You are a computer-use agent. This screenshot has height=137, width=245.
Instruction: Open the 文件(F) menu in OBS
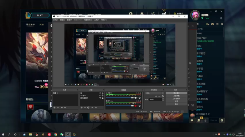(x=55, y=20)
